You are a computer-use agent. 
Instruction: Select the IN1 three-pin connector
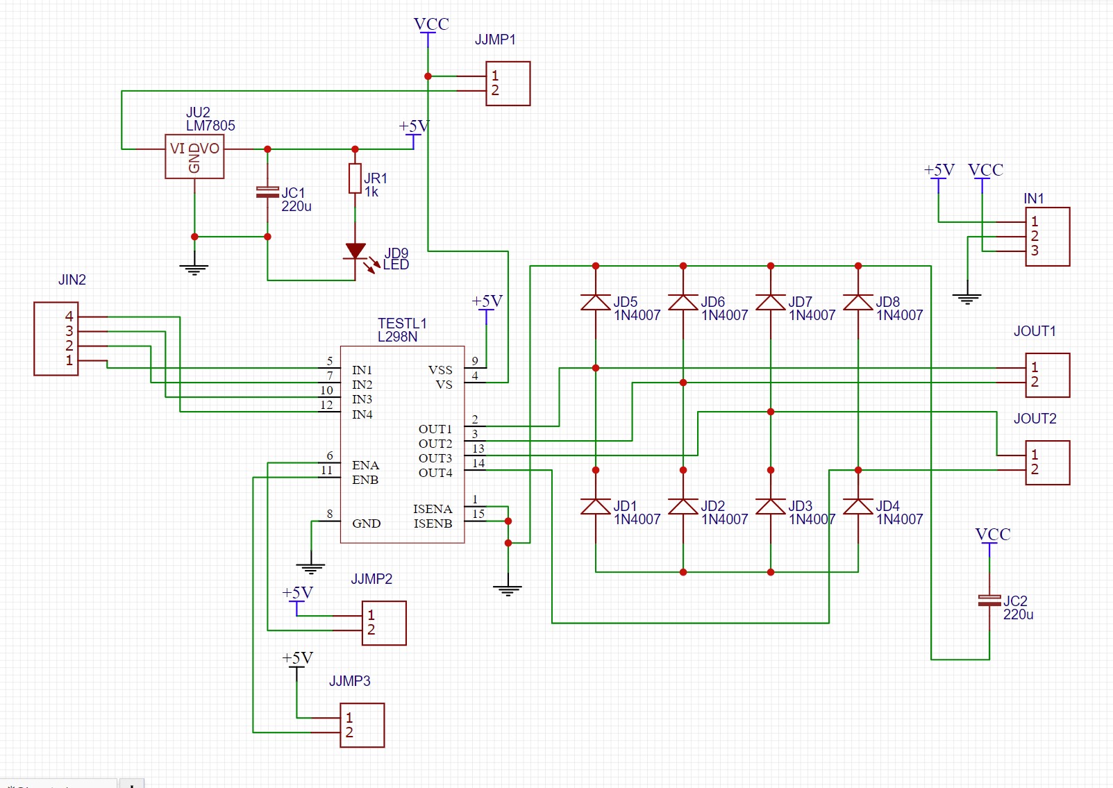click(x=1048, y=237)
